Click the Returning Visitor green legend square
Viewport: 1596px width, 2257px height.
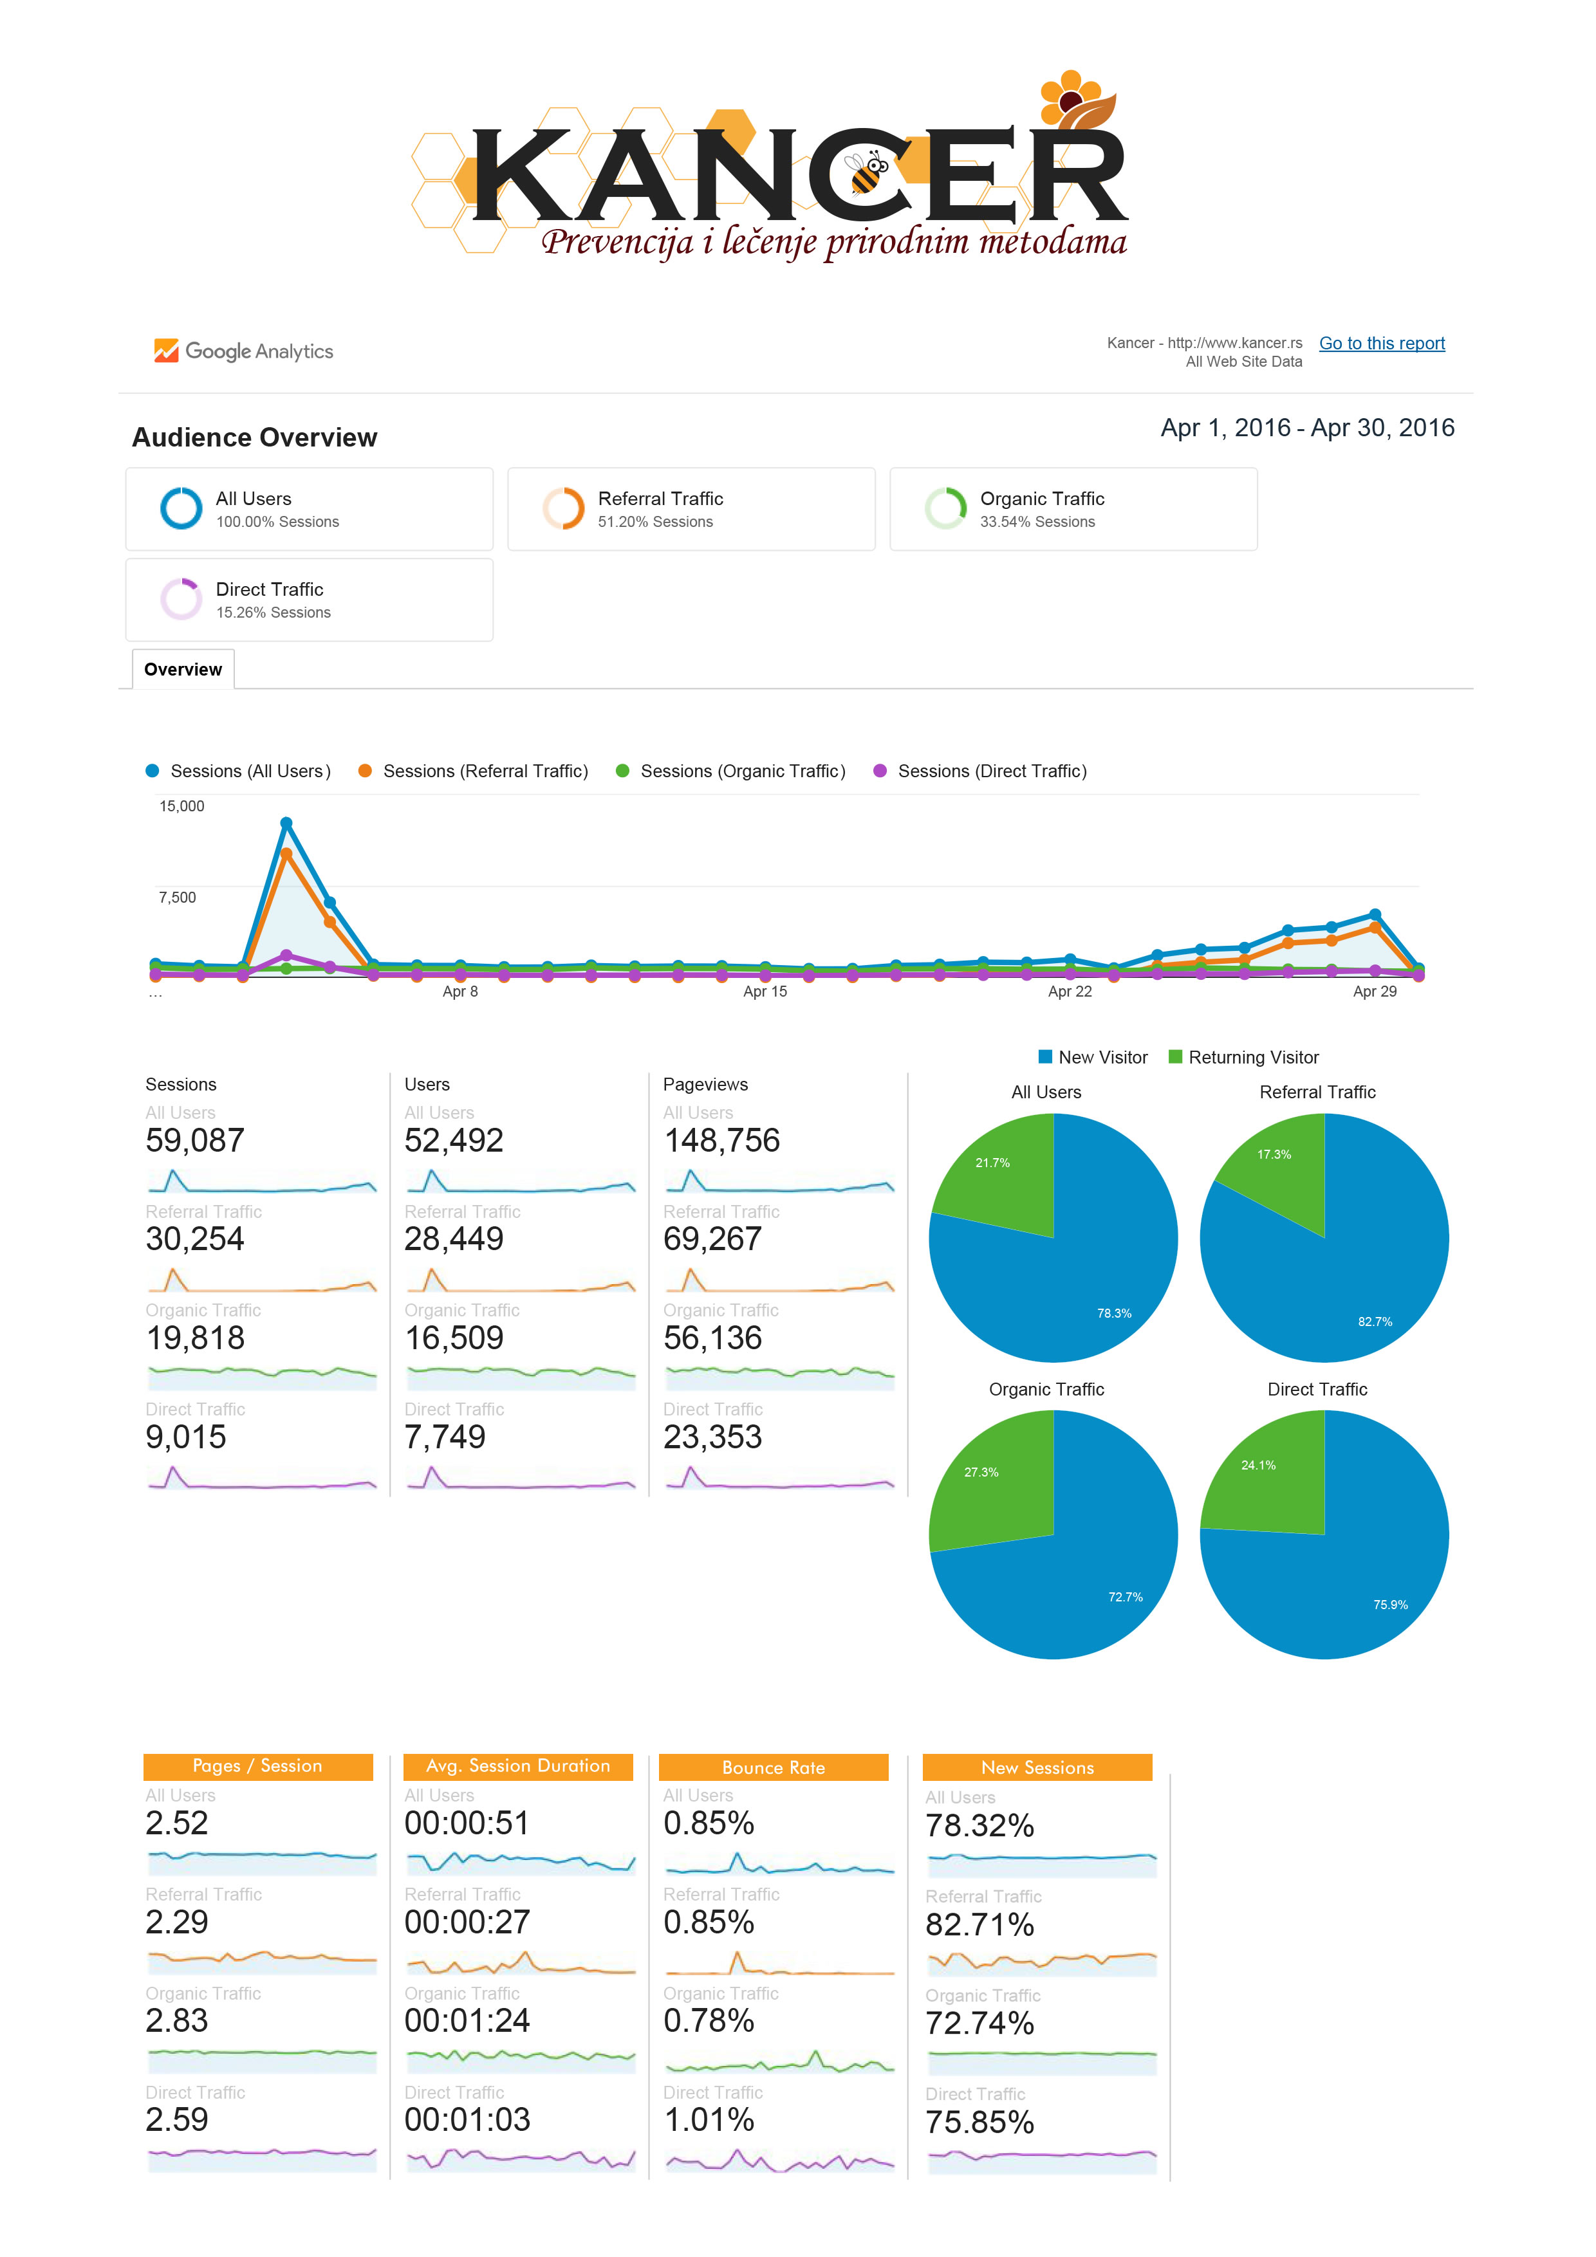point(1175,1056)
